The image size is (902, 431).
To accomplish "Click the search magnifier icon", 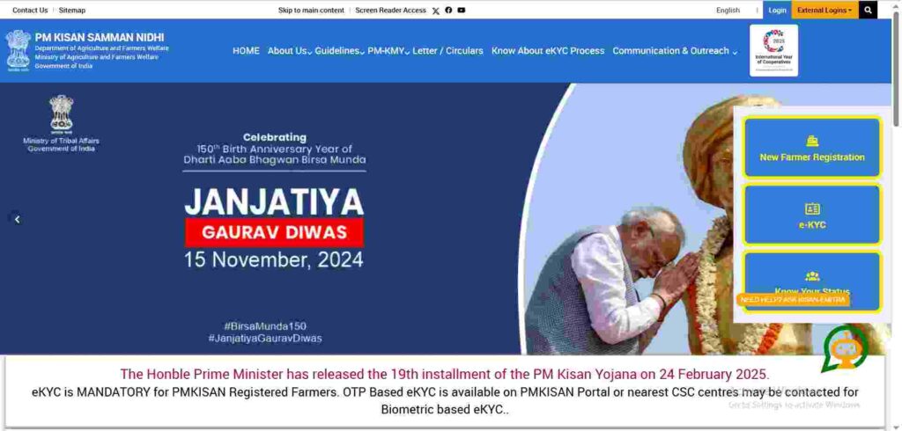I will (x=868, y=10).
